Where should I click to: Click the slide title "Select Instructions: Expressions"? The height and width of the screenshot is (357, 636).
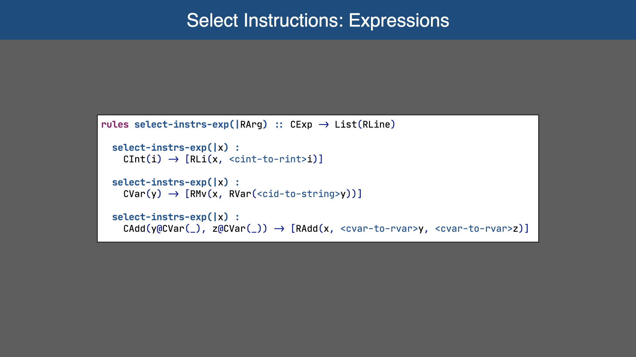point(318,20)
